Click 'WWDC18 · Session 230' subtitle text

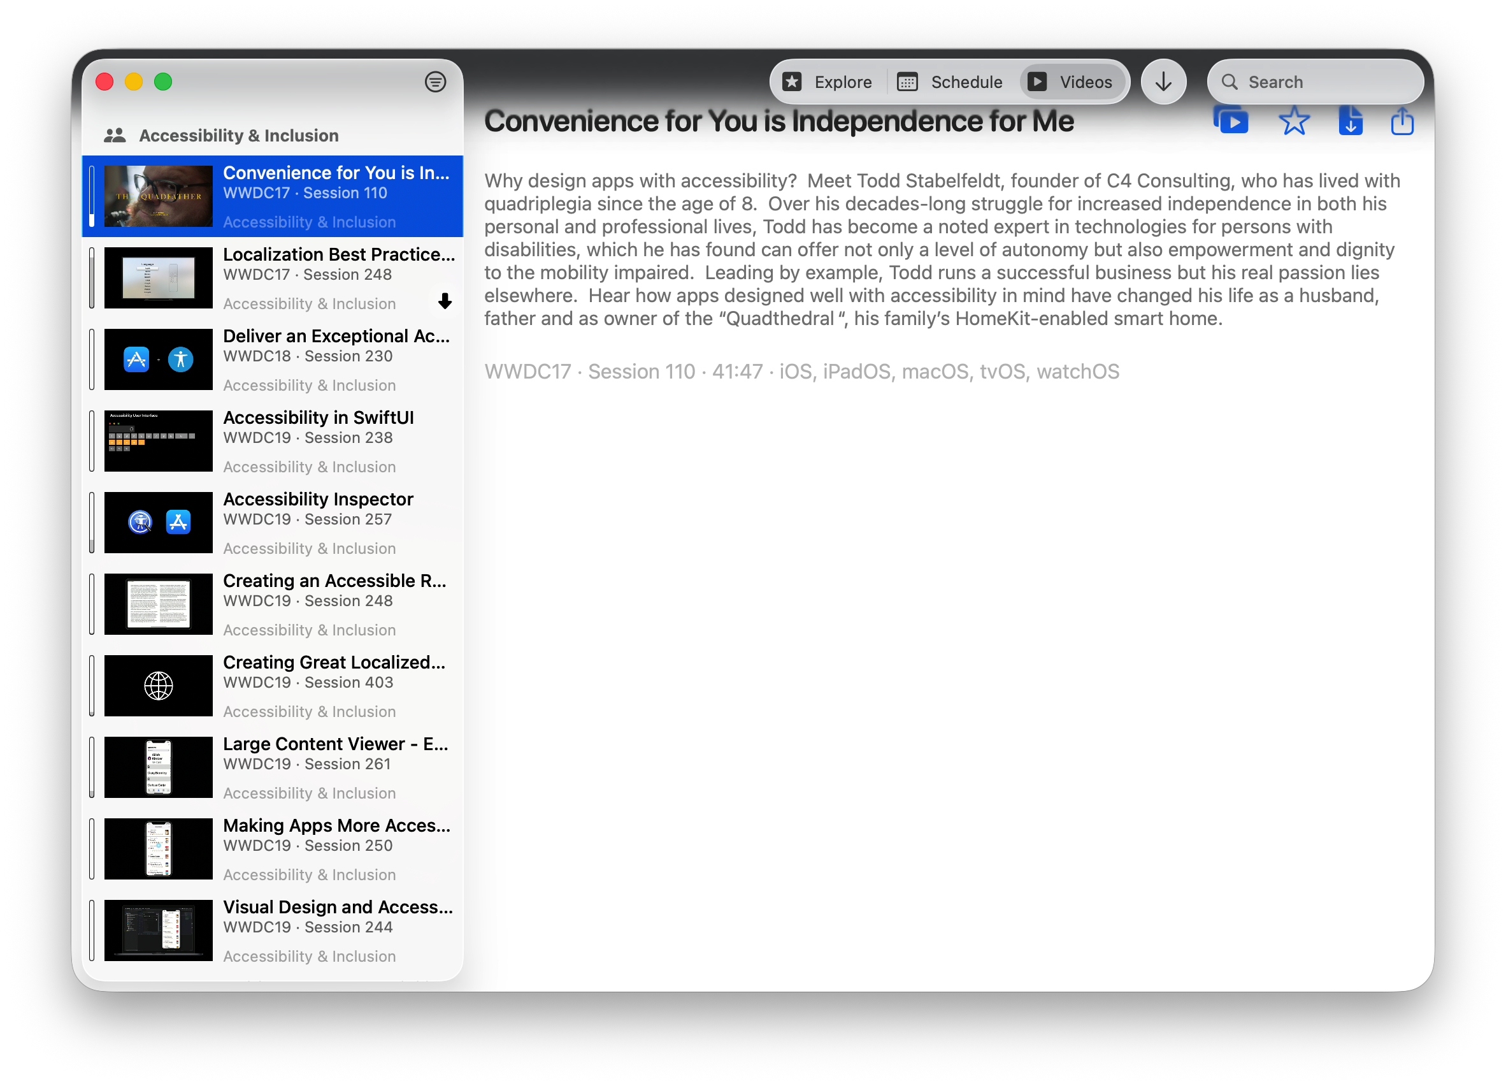coord(308,356)
